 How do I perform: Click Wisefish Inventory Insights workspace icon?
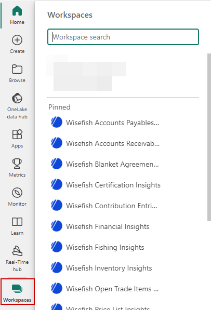pos(57,268)
